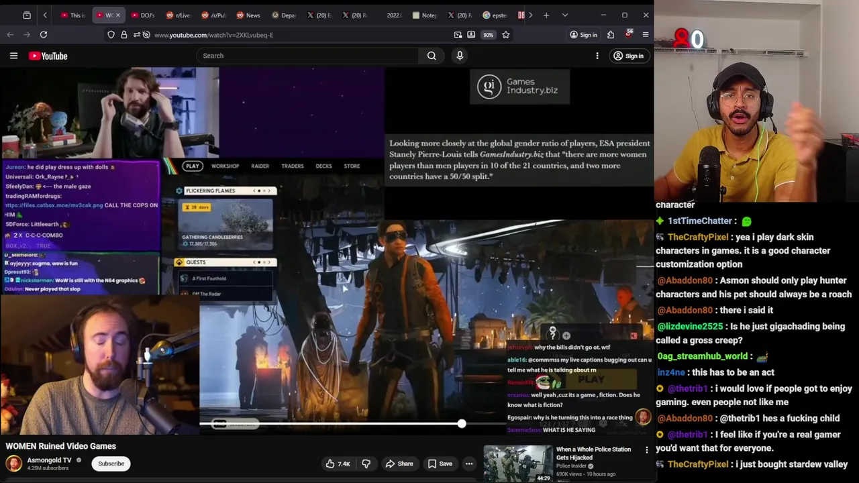The height and width of the screenshot is (483, 859).
Task: Select the PLAY tab in the game menu
Action: [x=193, y=166]
